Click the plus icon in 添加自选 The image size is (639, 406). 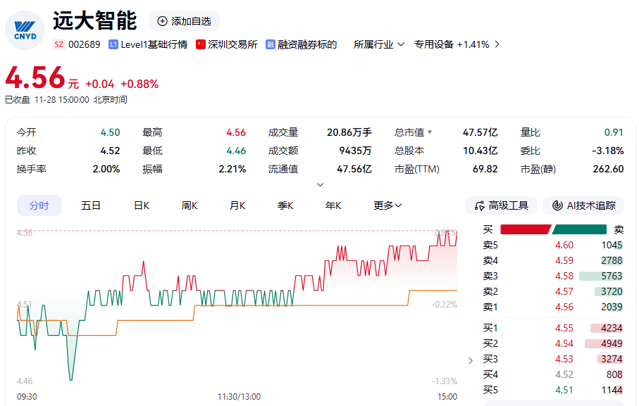tap(163, 21)
